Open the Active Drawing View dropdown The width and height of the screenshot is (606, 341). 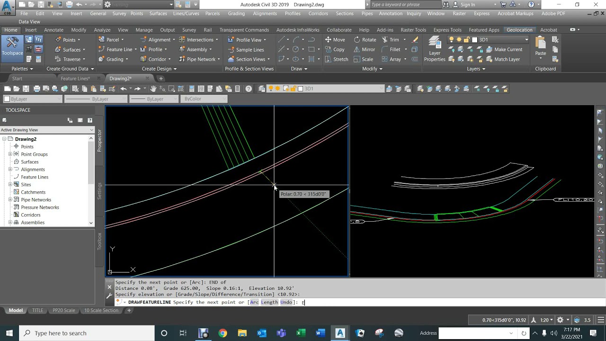[47, 130]
